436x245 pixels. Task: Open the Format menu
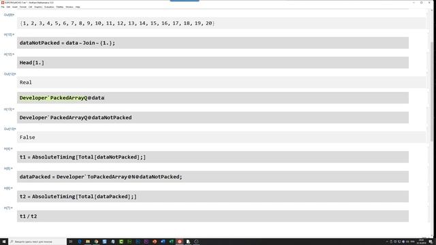point(23,7)
